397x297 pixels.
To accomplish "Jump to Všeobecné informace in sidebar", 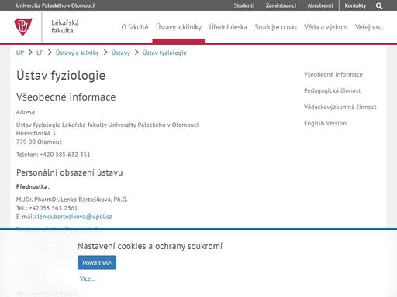I will click(x=333, y=74).
